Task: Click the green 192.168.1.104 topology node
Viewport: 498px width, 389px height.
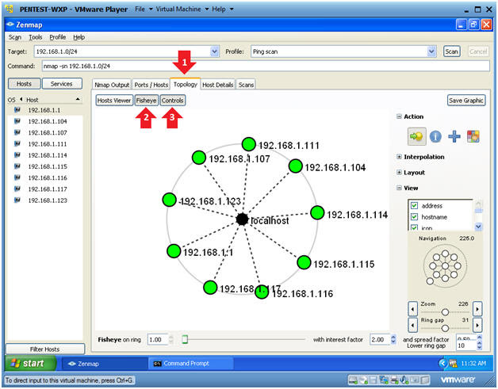Action: pos(295,166)
